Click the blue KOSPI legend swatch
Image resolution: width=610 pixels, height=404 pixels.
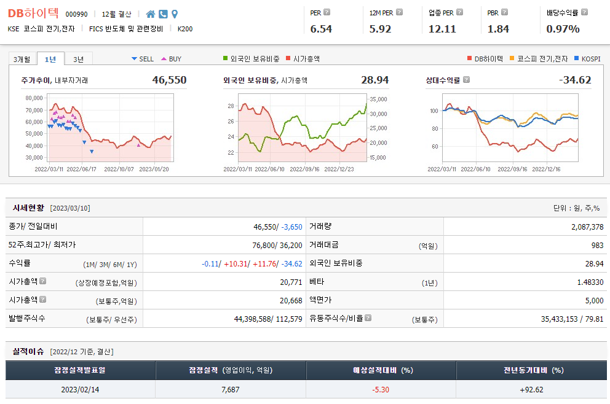click(577, 58)
